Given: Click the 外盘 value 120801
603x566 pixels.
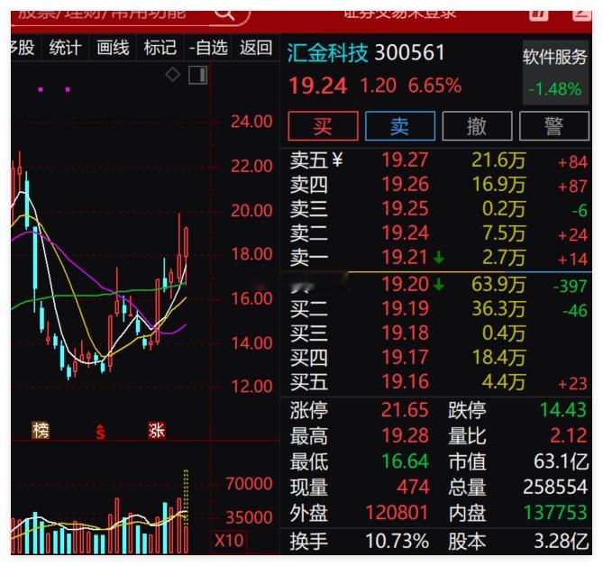Looking at the screenshot, I should point(397,513).
